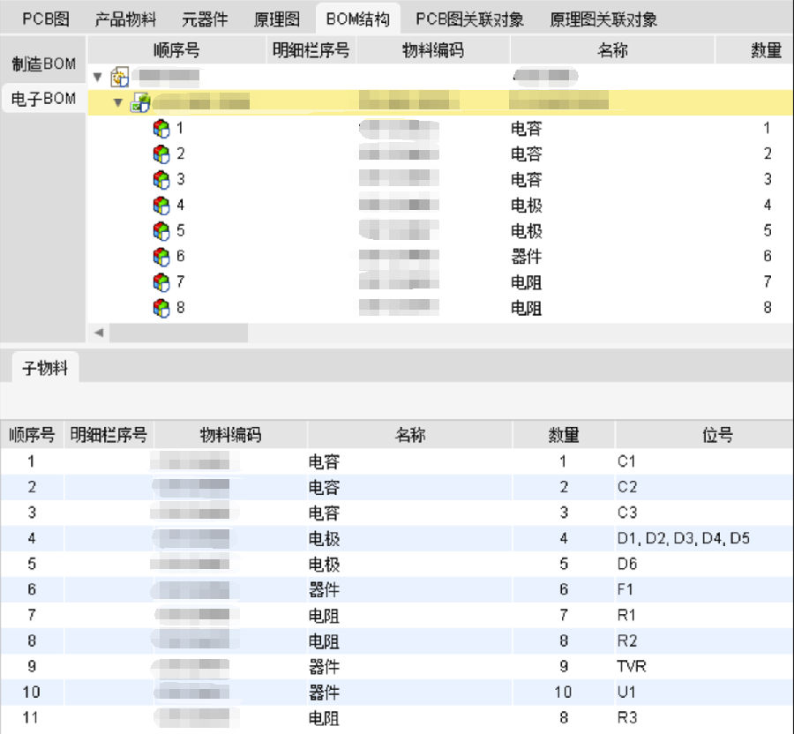
Task: Select the 电子BOM side tab
Action: click(43, 98)
